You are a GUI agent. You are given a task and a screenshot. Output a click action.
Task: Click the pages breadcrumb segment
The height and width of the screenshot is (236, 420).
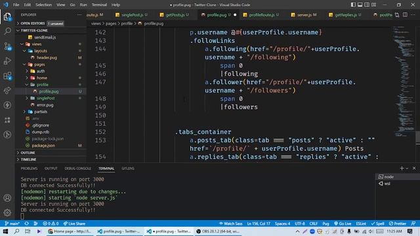(x=111, y=24)
